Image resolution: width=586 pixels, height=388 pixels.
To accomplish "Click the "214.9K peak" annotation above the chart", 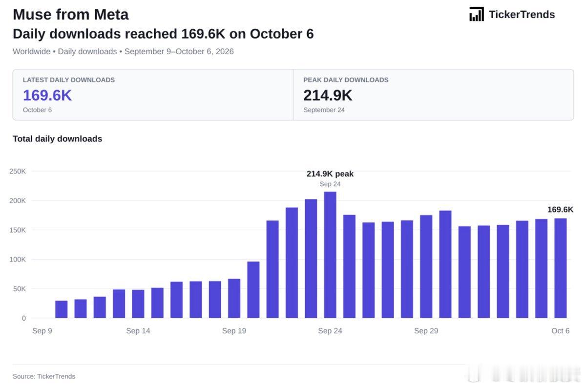I will tap(330, 173).
